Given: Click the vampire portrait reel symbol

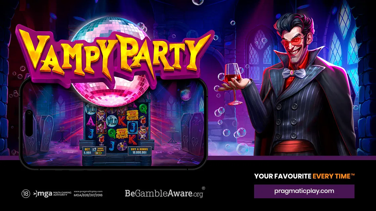Looking at the screenshot, I should click(x=101, y=127).
